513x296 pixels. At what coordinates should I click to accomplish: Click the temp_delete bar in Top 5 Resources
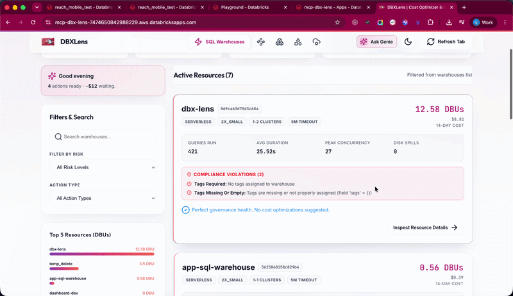[64, 268]
